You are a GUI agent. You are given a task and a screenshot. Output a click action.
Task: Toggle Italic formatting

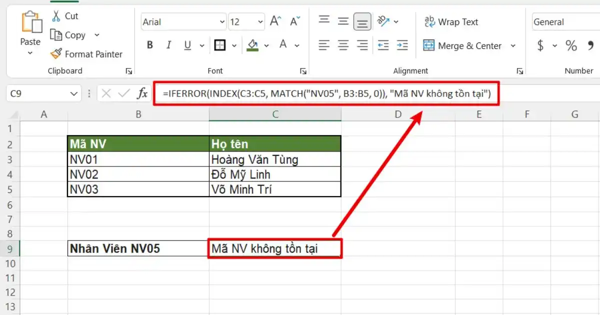point(169,45)
